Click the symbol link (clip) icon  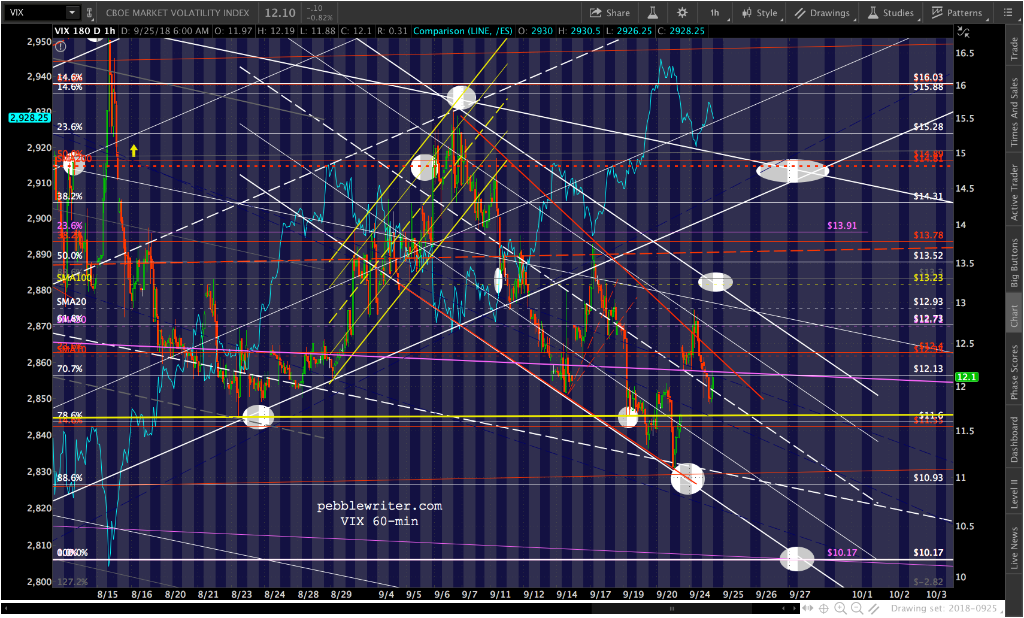coord(89,13)
